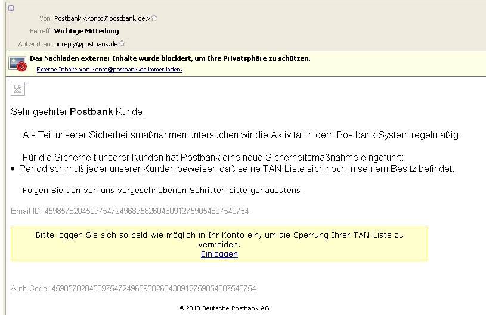Click the Antwort an header label
Viewport: 486px width, 315px height.
click(x=35, y=43)
